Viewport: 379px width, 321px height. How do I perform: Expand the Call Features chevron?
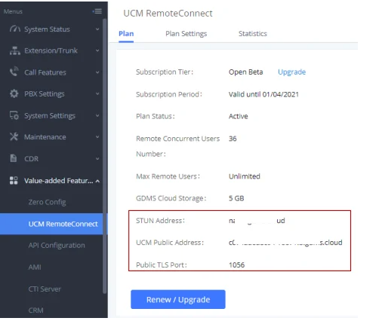[97, 72]
